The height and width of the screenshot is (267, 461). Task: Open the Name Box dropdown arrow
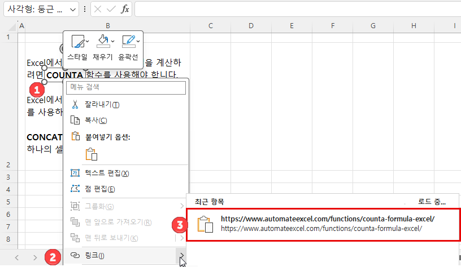(x=73, y=10)
